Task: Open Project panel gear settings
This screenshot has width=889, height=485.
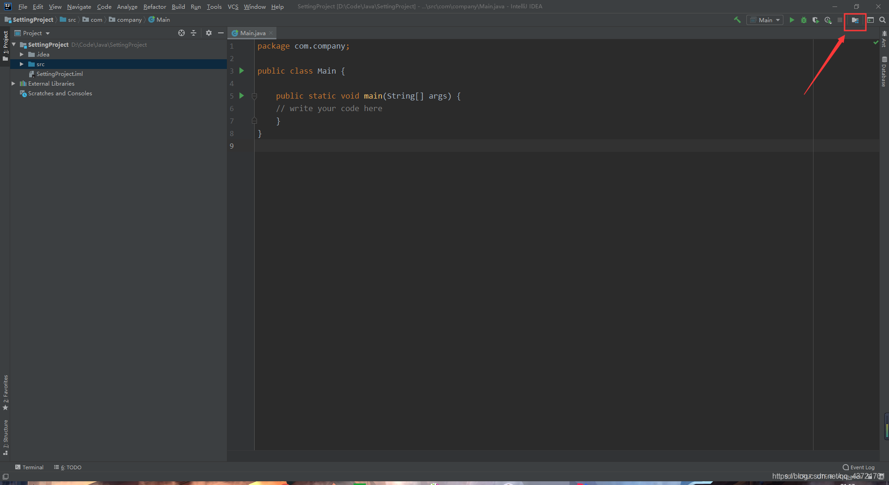Action: click(x=209, y=33)
